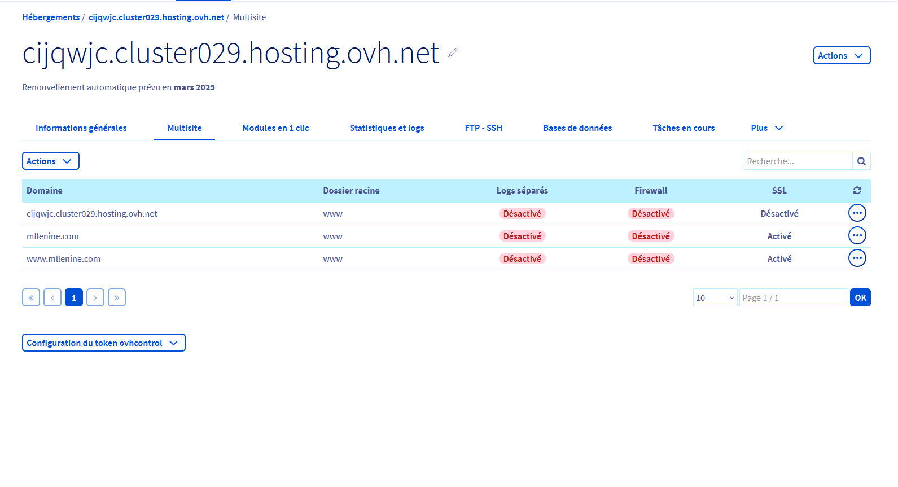Expand Configuration du token ovhcontrol

pyautogui.click(x=103, y=343)
